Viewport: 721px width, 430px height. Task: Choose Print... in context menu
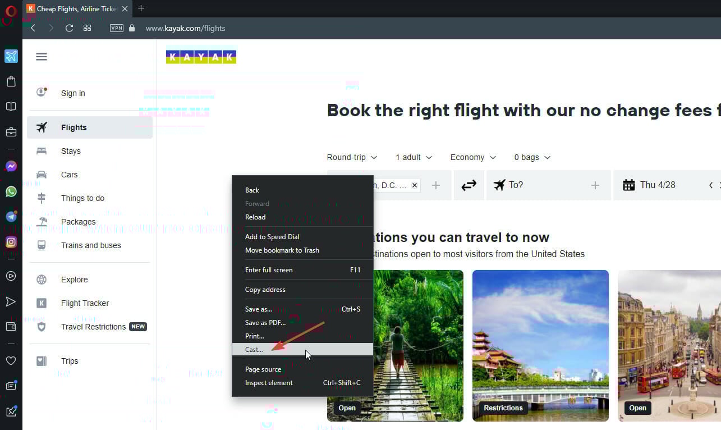pyautogui.click(x=302, y=336)
